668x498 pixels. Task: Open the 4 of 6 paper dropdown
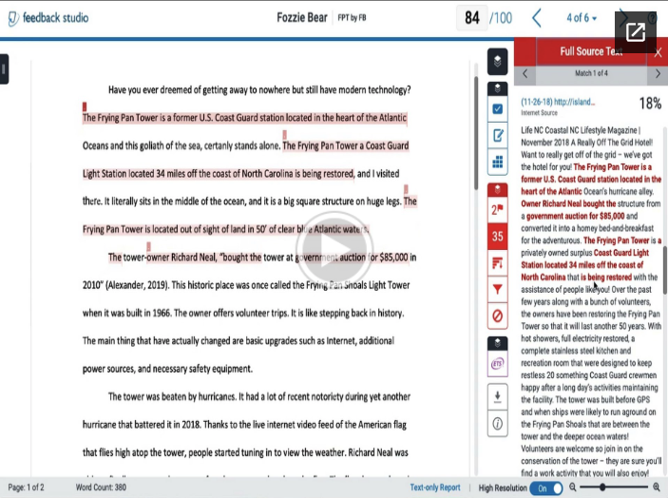(x=582, y=18)
